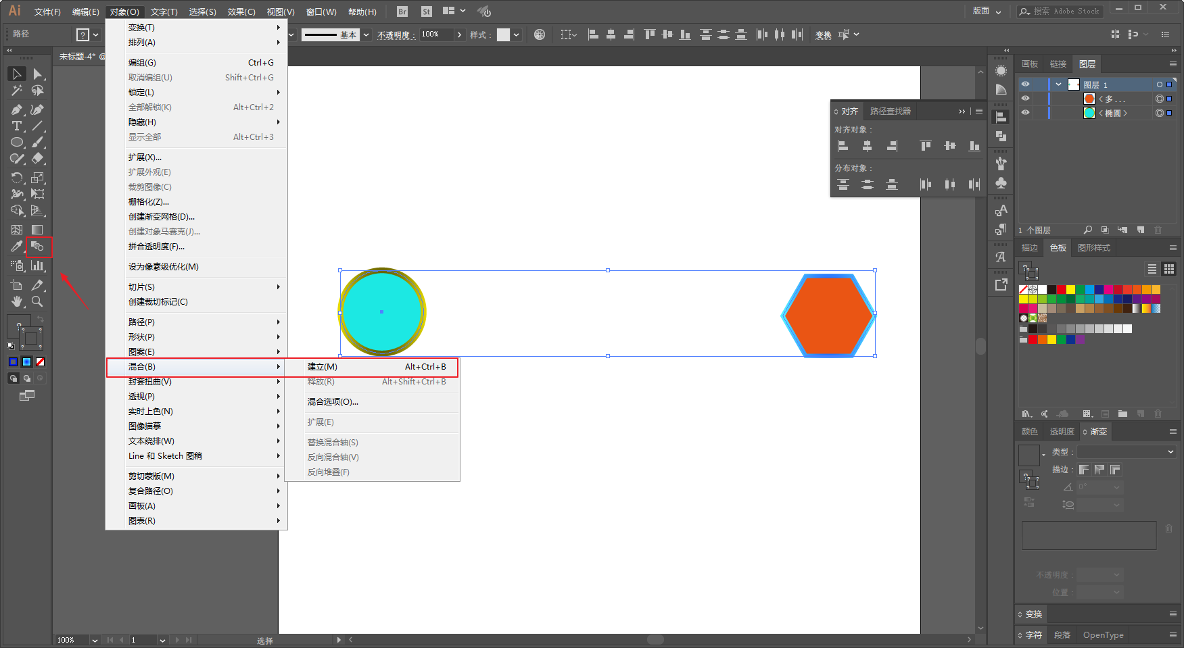Select the Blend tool in toolbox
Screen dimensions: 1184x648
pyautogui.click(x=38, y=247)
